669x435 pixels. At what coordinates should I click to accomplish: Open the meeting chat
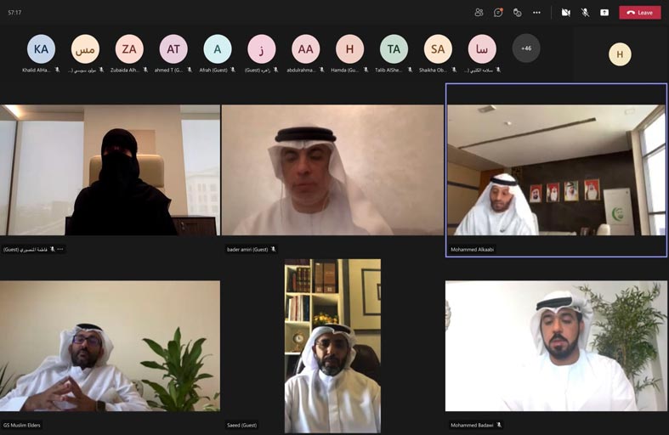pos(498,13)
